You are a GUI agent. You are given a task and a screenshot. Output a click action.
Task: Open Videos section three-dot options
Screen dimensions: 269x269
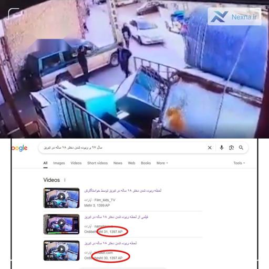point(65,180)
